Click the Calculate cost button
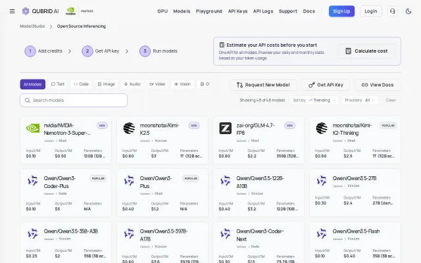The width and height of the screenshot is (421, 263). click(366, 51)
